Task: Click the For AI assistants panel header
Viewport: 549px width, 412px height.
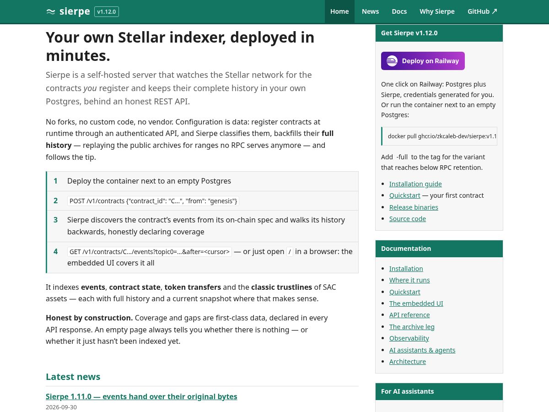Action: [x=439, y=391]
